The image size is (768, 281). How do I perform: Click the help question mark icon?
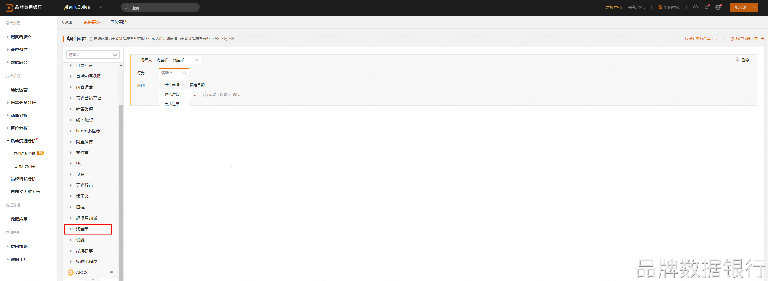click(x=695, y=7)
